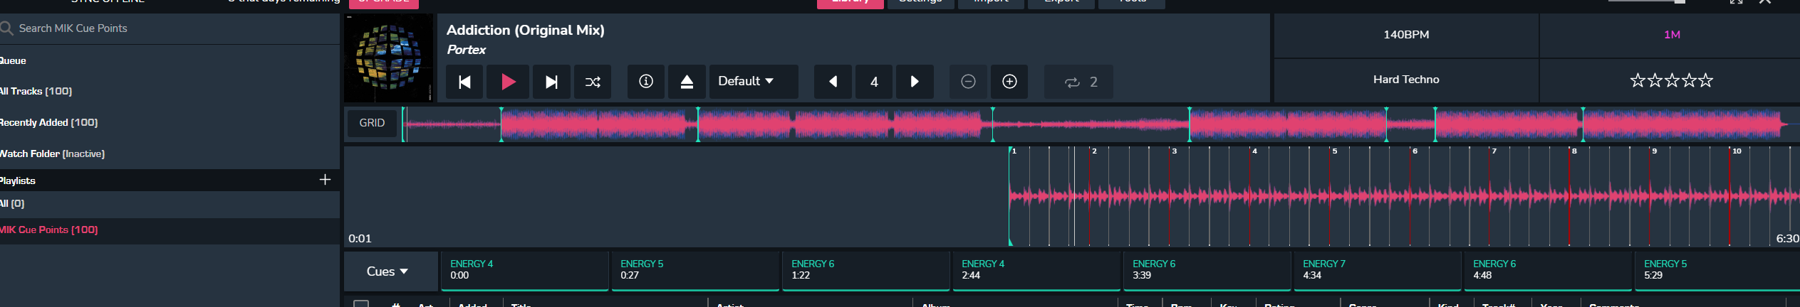Click the previous track button

[464, 82]
